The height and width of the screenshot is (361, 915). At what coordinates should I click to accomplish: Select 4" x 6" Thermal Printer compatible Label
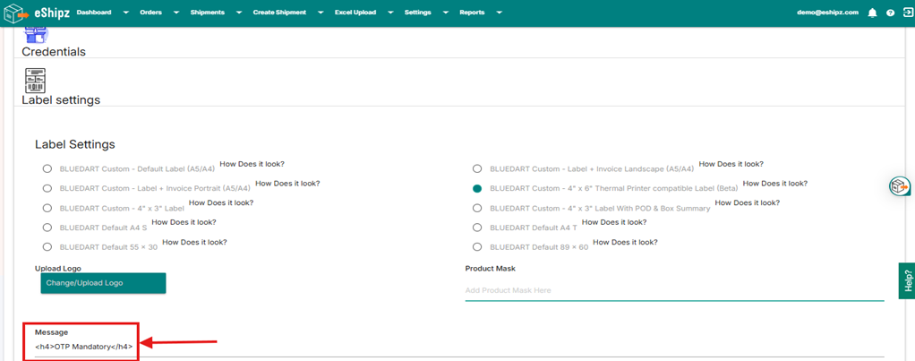click(477, 188)
